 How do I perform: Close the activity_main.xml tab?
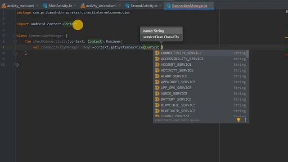tap(37, 6)
